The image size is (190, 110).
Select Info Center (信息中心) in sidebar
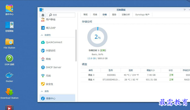[57, 98]
